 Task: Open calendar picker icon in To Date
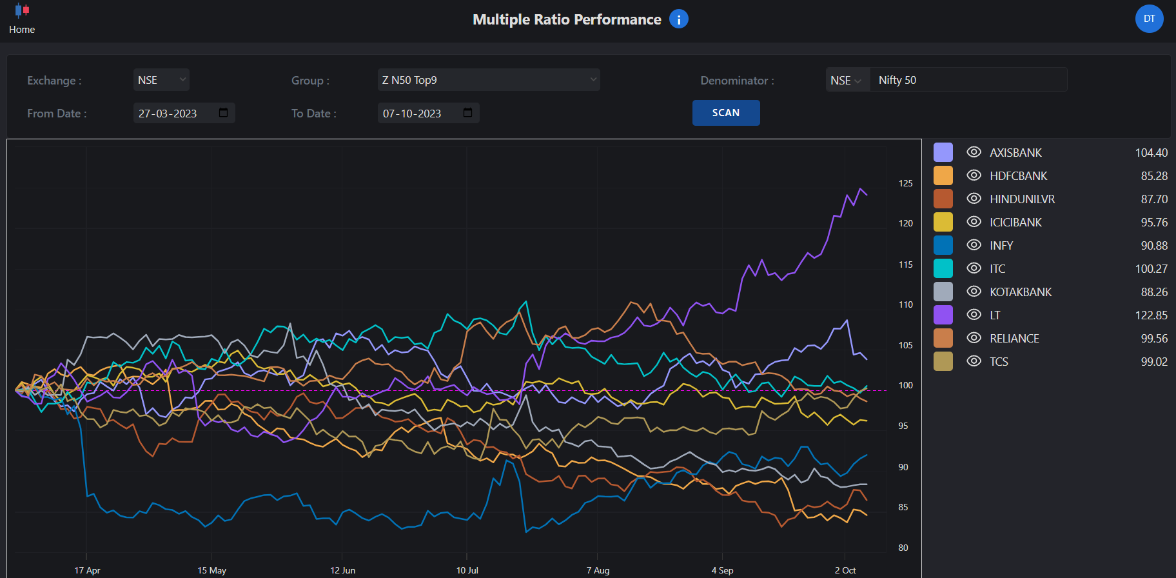pos(468,113)
